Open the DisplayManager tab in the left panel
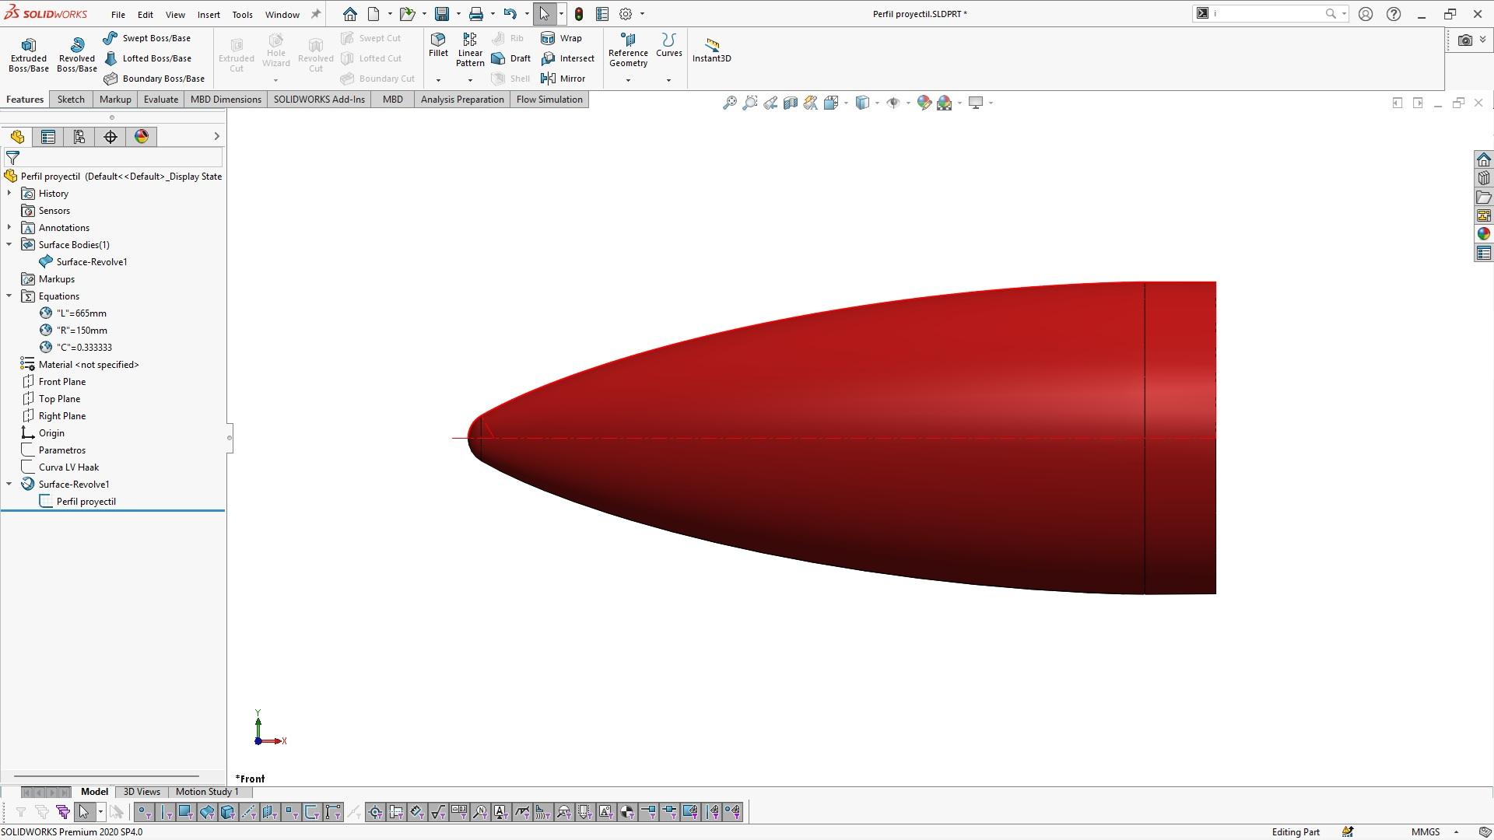The height and width of the screenshot is (840, 1494). (x=141, y=136)
